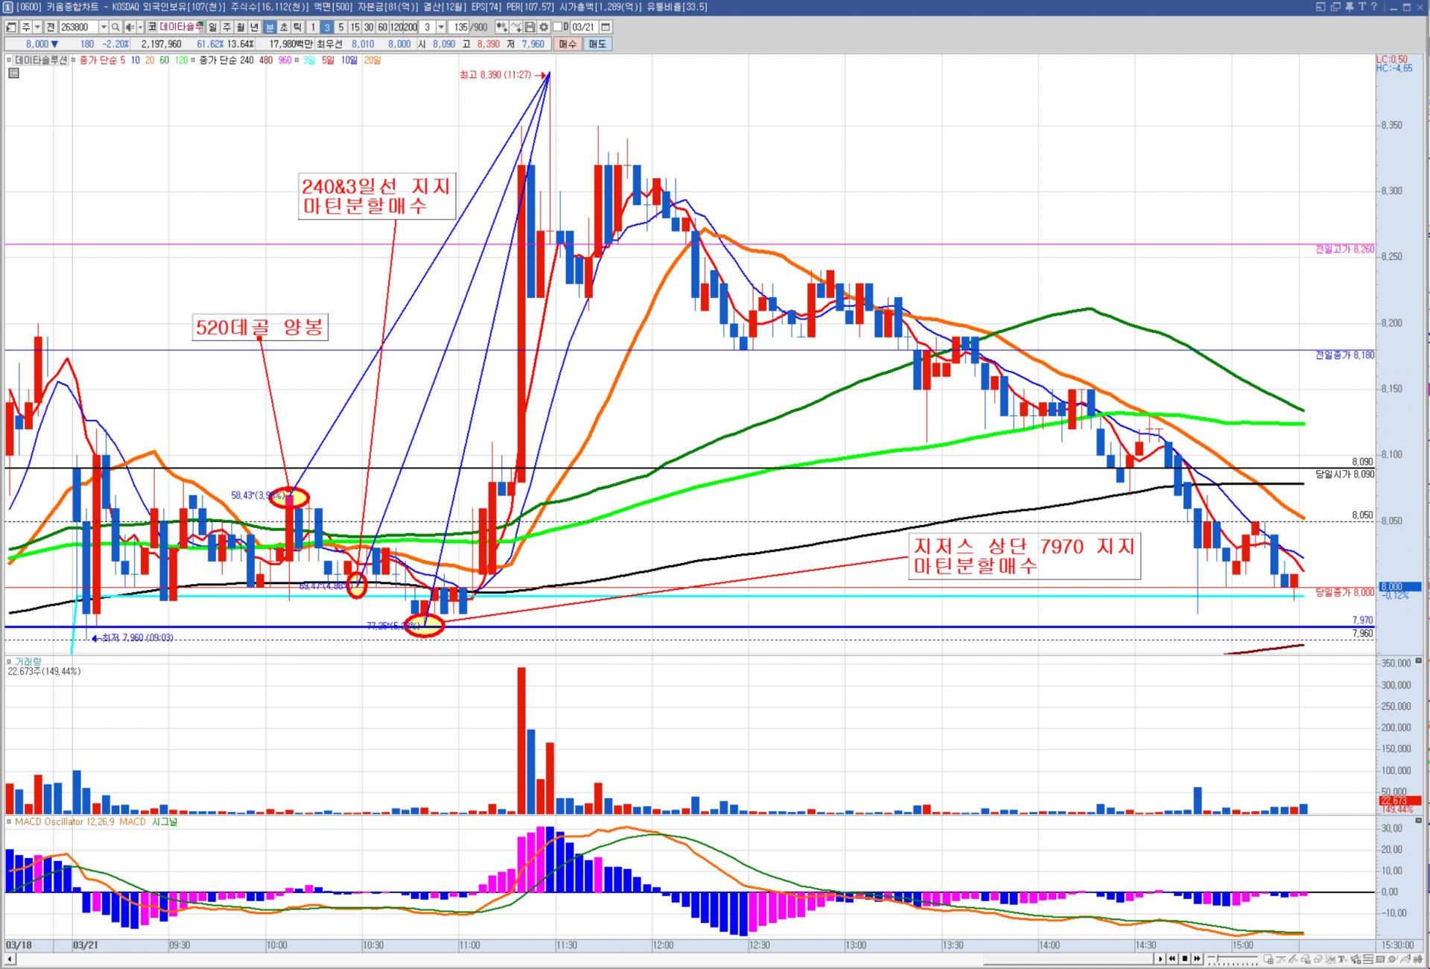Expand the stock code dropdown arrow
The width and height of the screenshot is (1430, 969).
(x=104, y=28)
